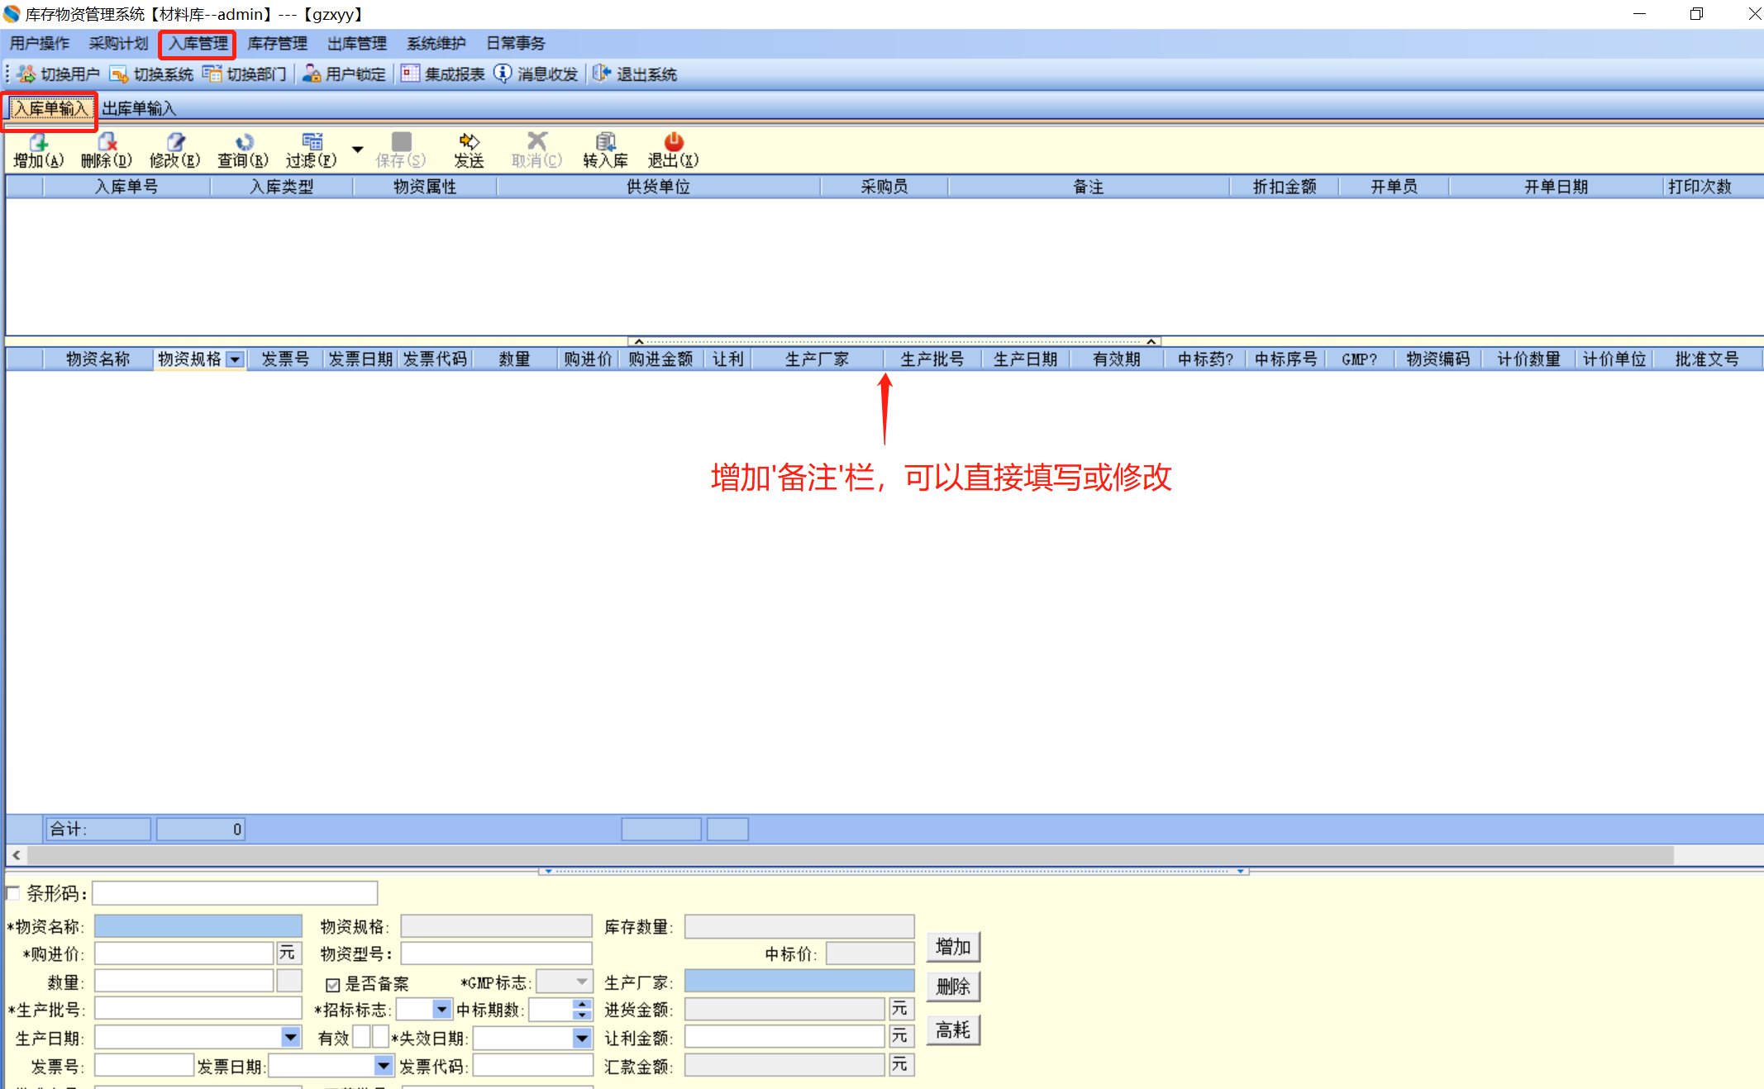Click the 查询(R) query icon

tap(242, 150)
